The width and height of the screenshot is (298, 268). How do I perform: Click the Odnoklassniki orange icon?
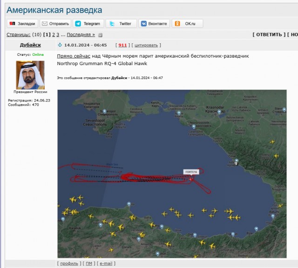coord(177,24)
